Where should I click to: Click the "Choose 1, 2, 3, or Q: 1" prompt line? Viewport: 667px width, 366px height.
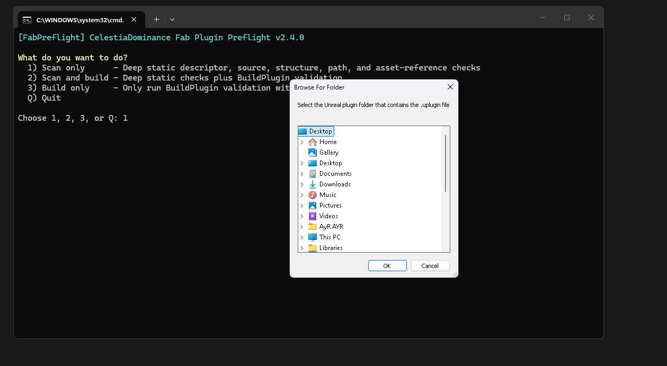click(73, 118)
